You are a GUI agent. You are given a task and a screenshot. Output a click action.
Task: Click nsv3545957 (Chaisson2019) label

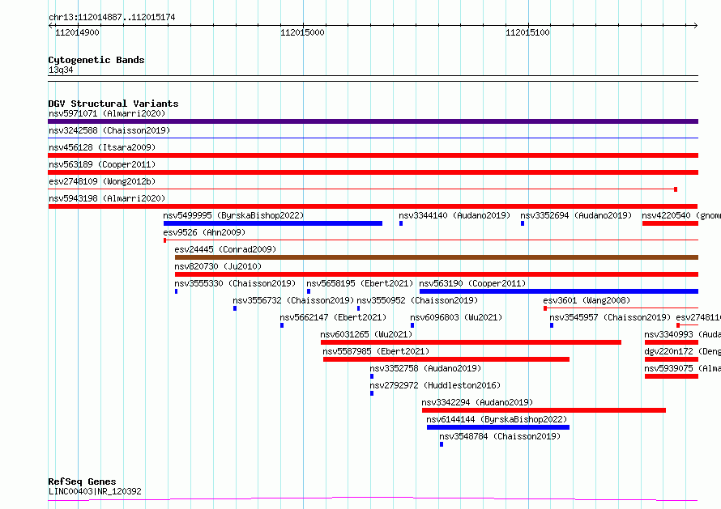tap(610, 317)
